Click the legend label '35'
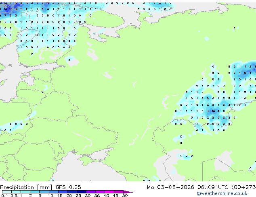Screen dimensions: 256x197 pos(97,195)
